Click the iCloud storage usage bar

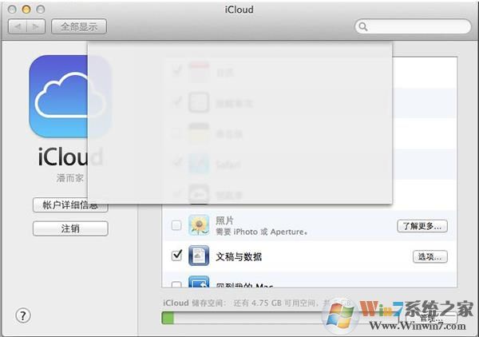pos(279,318)
